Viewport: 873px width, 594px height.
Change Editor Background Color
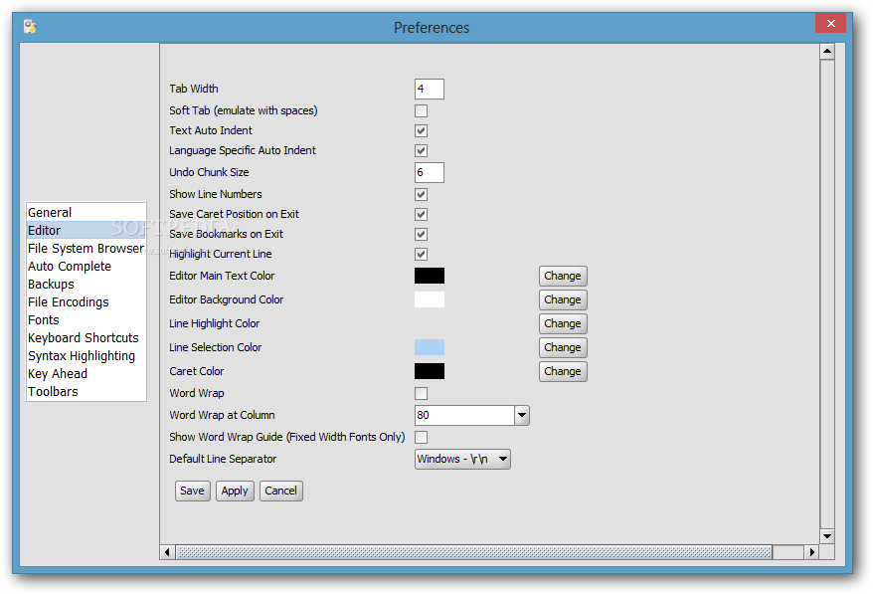563,299
